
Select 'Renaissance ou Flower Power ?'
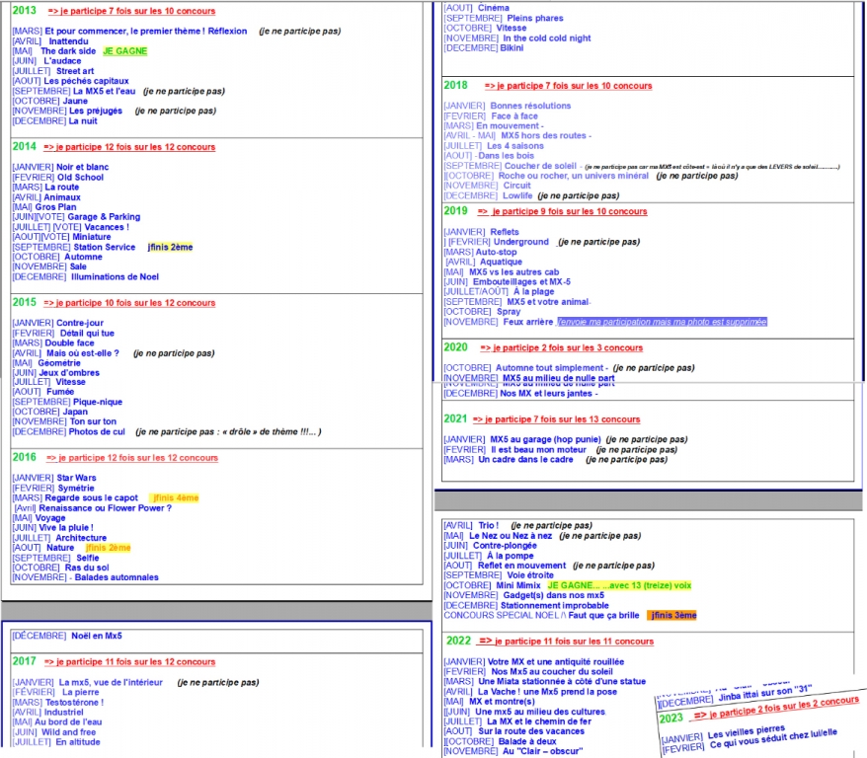click(x=105, y=507)
